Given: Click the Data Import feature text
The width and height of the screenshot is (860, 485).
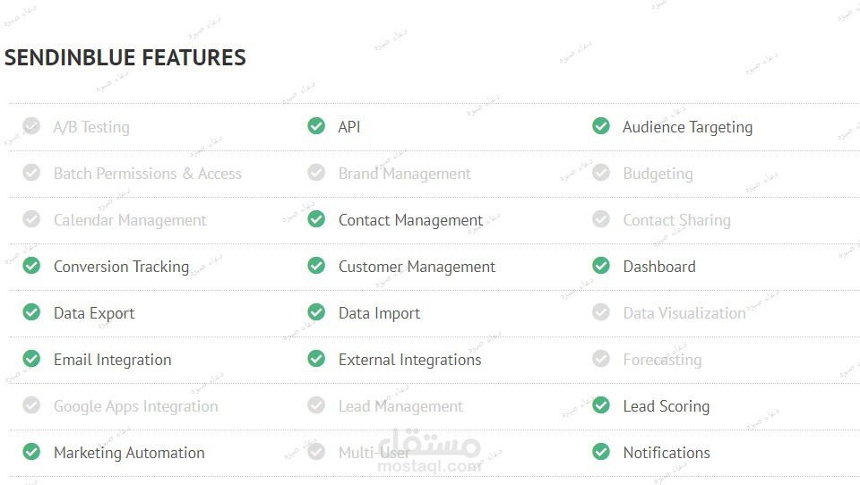Looking at the screenshot, I should pyautogui.click(x=379, y=313).
